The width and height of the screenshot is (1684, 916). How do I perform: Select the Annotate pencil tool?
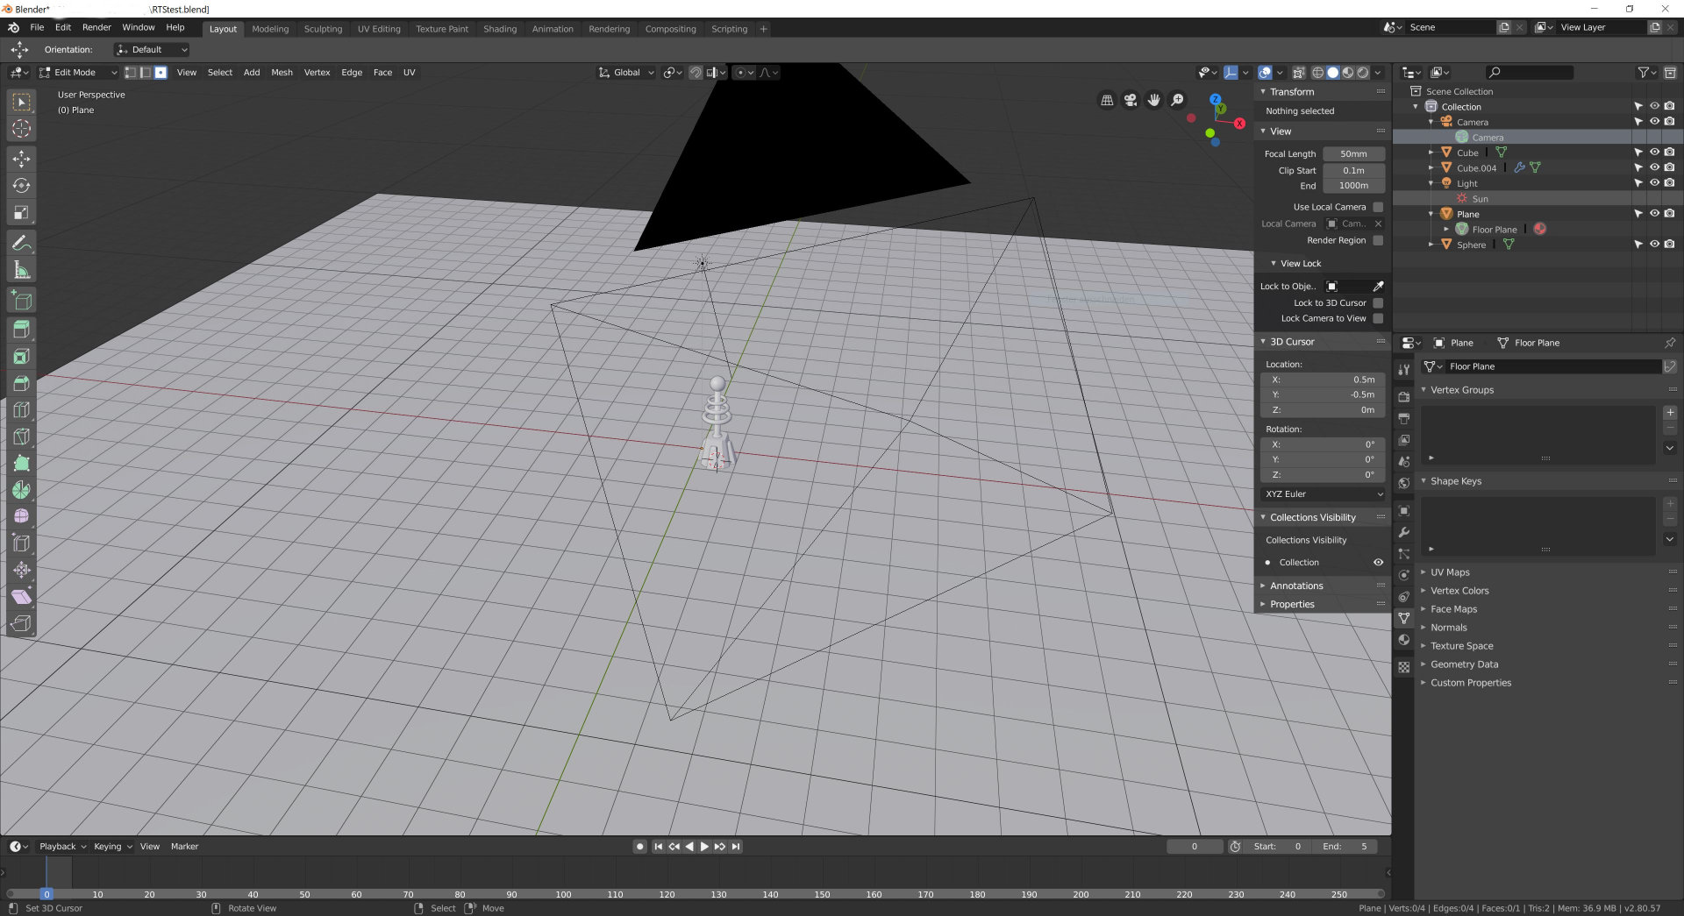[21, 243]
